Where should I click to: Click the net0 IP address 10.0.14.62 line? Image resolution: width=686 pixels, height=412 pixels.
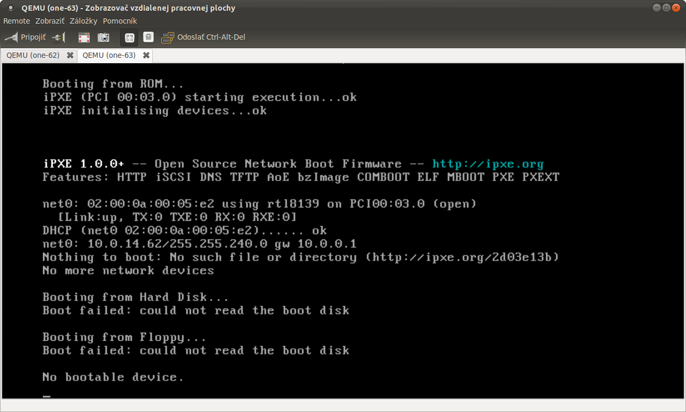point(199,244)
